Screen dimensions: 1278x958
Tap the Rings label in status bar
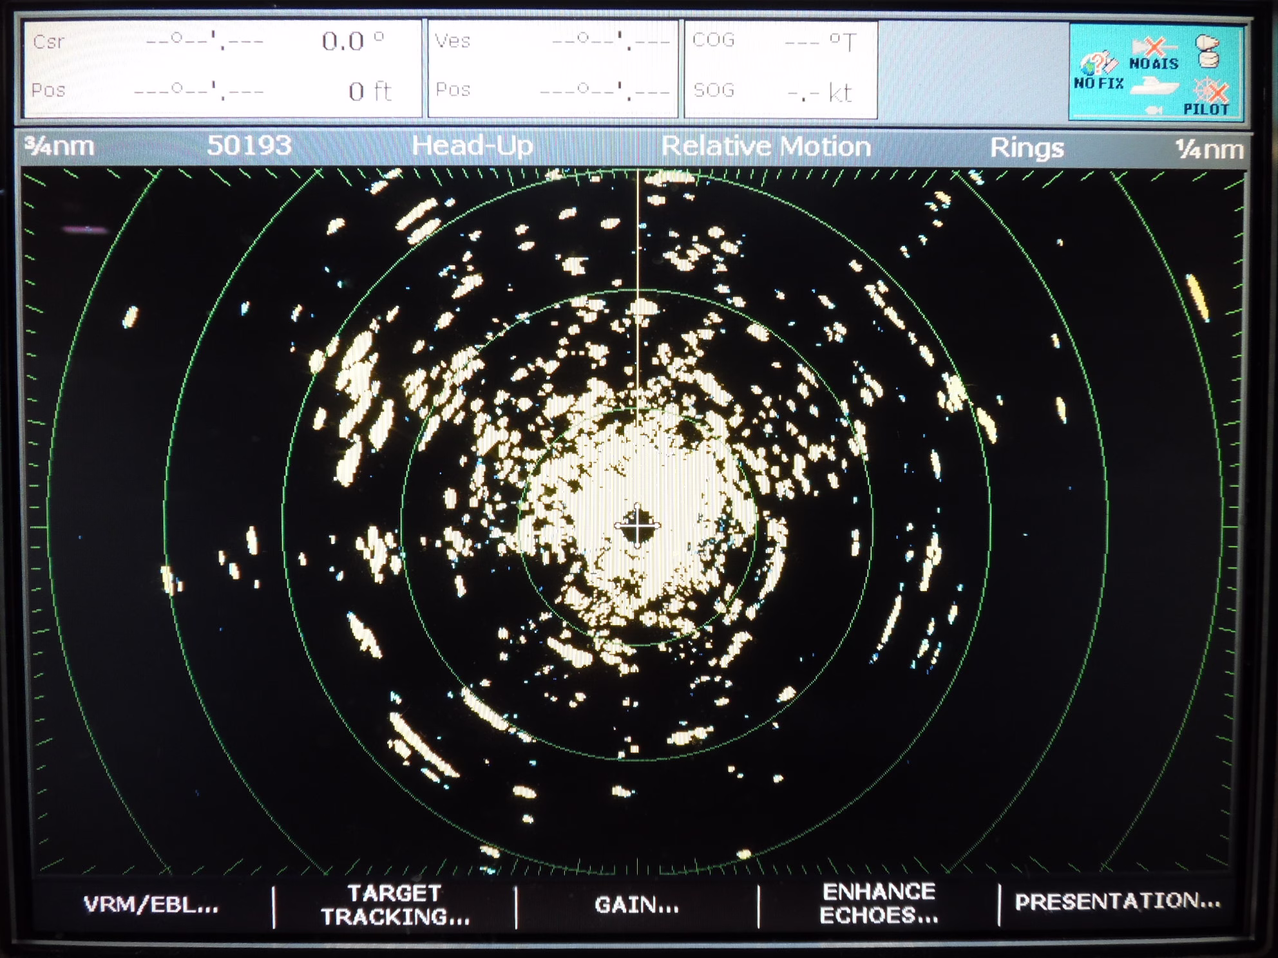(x=1026, y=148)
